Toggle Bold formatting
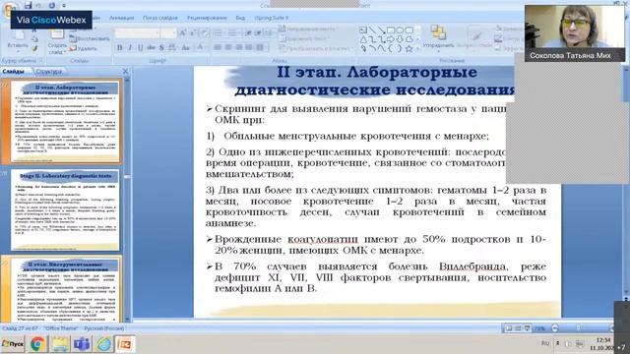Image resolution: width=630 pixels, height=354 pixels. click(x=119, y=48)
